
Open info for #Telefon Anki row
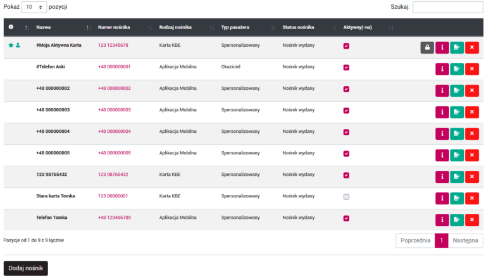tap(442, 70)
